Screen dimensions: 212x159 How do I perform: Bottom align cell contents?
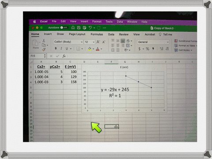123,41
